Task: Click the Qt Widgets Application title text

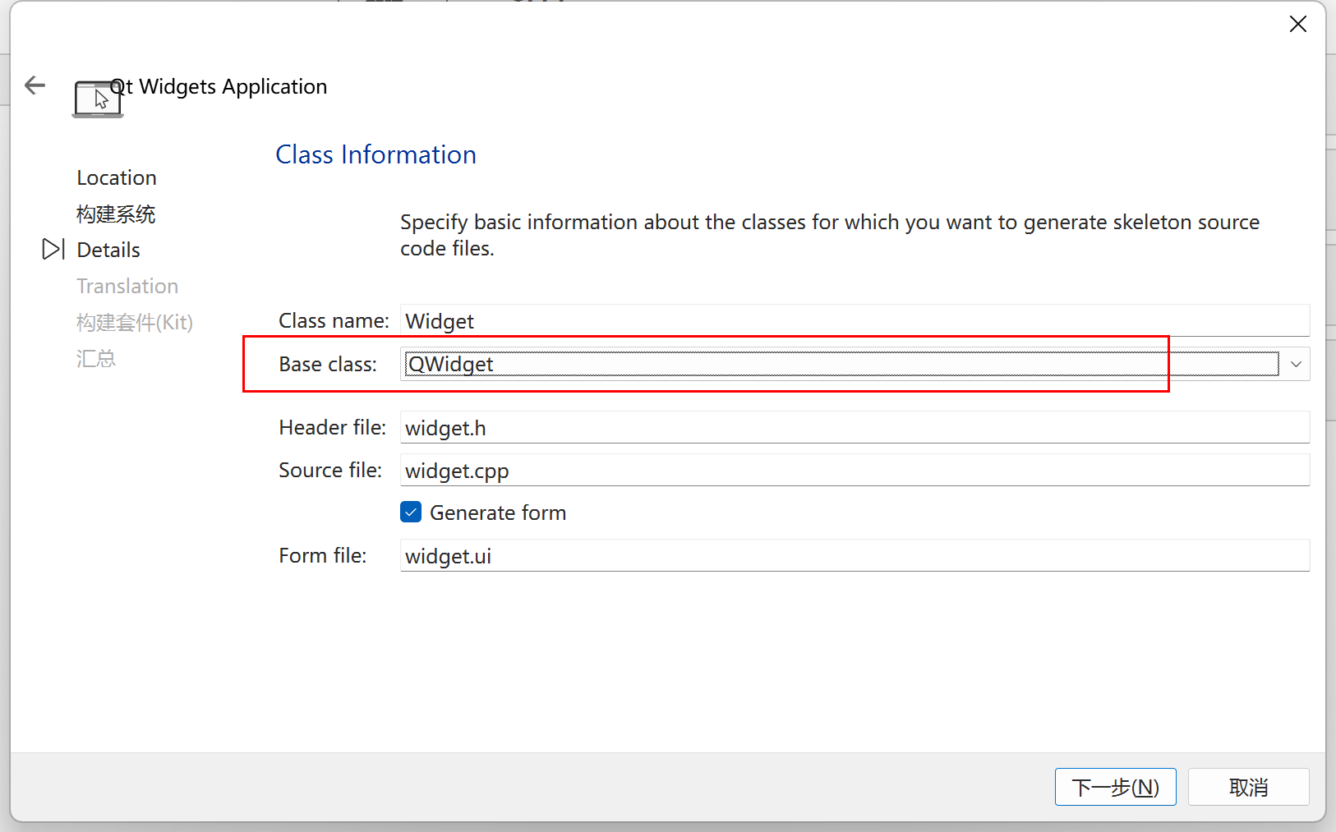Action: point(219,86)
